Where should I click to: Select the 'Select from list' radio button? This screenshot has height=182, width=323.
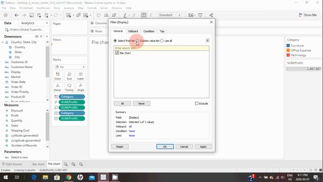(115, 40)
